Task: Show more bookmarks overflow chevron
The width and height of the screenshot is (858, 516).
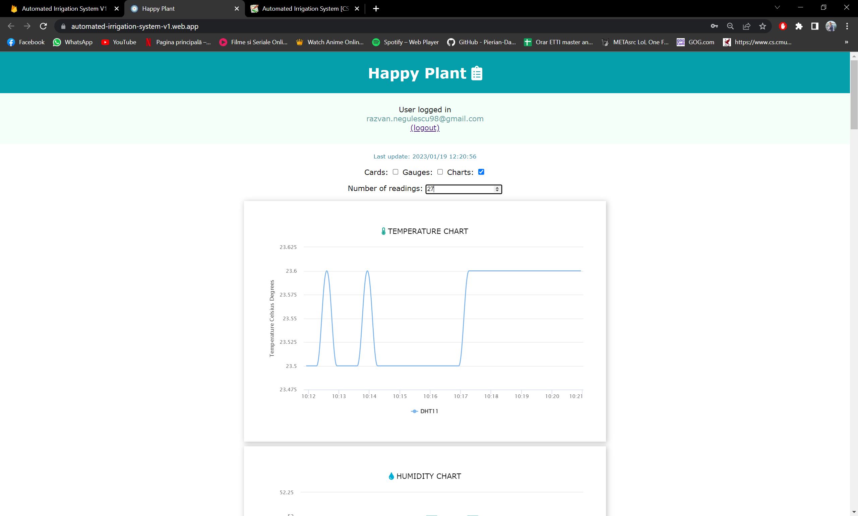Action: (x=847, y=42)
